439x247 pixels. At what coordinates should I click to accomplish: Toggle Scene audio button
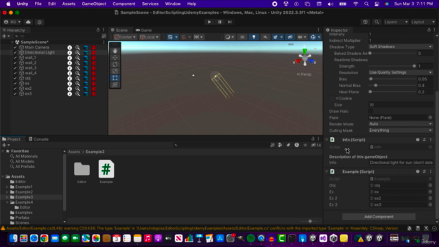point(265,37)
